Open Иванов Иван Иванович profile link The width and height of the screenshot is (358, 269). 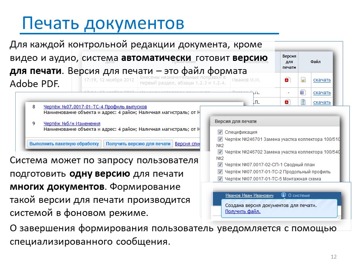click(249, 195)
